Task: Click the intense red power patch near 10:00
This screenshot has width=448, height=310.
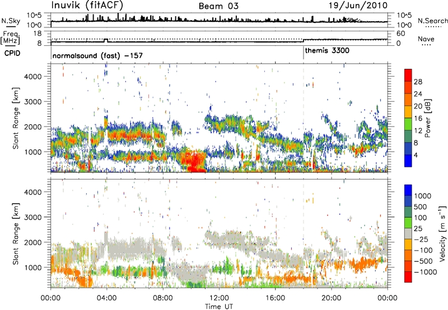Action: click(193, 161)
